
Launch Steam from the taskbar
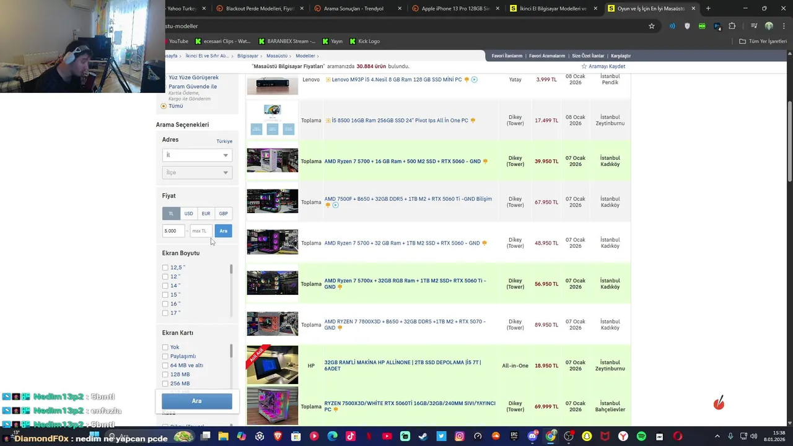click(423, 437)
